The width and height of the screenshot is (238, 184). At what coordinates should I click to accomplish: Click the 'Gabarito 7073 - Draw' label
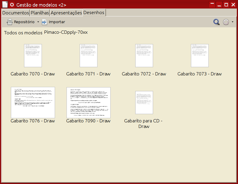200,74
